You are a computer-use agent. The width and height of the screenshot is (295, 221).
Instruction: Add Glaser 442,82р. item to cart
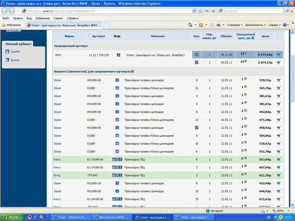click(x=278, y=112)
